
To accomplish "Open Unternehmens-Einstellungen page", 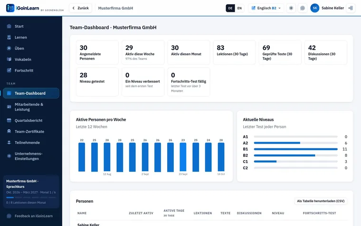I will [x=31, y=156].
